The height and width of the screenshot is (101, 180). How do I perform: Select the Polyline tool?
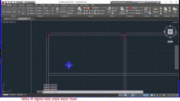(8, 10)
